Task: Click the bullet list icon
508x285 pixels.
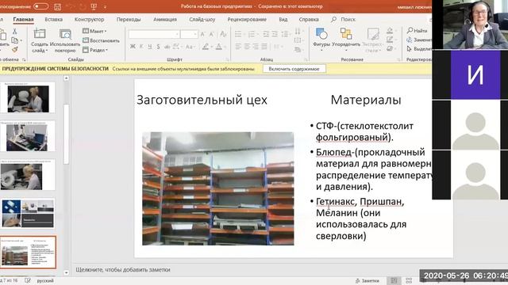Action: click(x=238, y=34)
